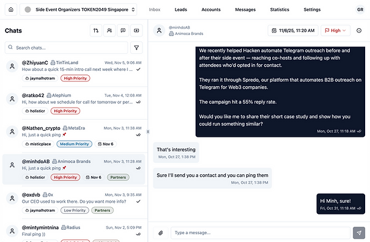370x242 pixels.
Task: Click the Partners tag on @oxdvb chat
Action: pos(102,210)
